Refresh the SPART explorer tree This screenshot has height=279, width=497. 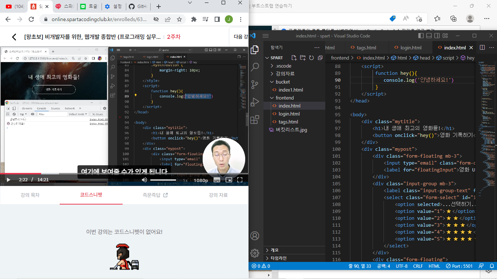(311, 58)
